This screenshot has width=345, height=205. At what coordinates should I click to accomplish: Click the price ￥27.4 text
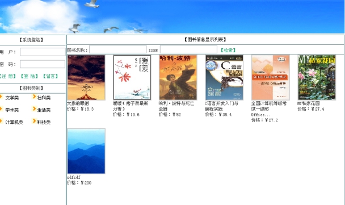pos(311,109)
